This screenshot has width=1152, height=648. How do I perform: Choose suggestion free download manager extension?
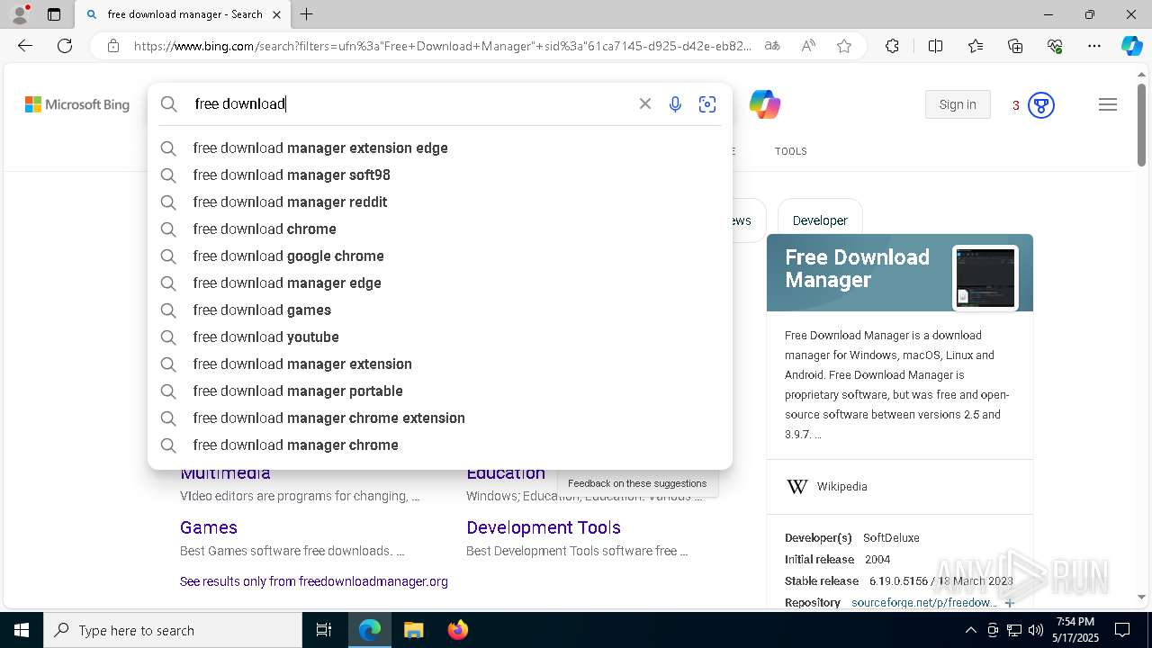pos(440,364)
